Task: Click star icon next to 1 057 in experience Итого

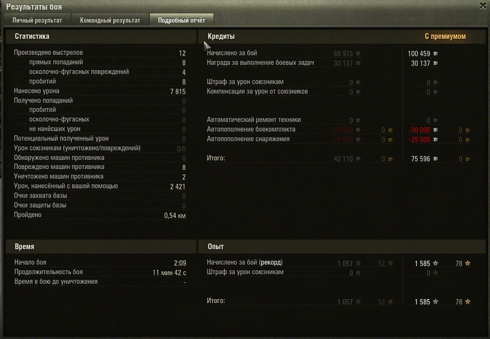Action: point(359,302)
